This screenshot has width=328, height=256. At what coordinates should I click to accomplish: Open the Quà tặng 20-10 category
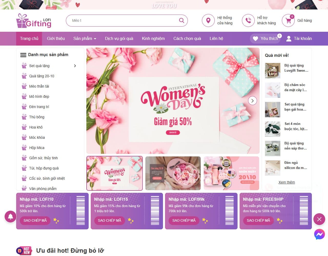coord(42,76)
